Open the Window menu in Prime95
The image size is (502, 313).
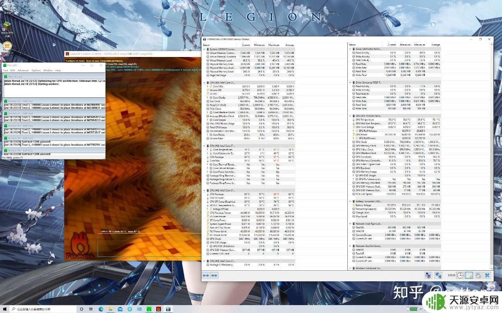[x=48, y=70]
